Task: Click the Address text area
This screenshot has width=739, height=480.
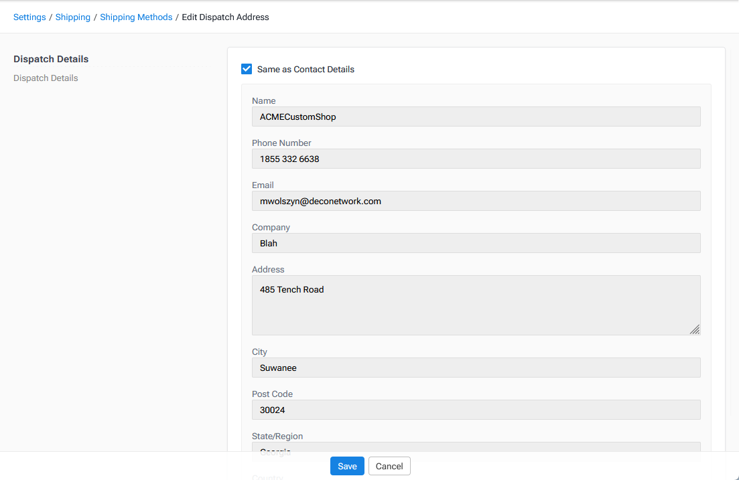Action: click(476, 305)
